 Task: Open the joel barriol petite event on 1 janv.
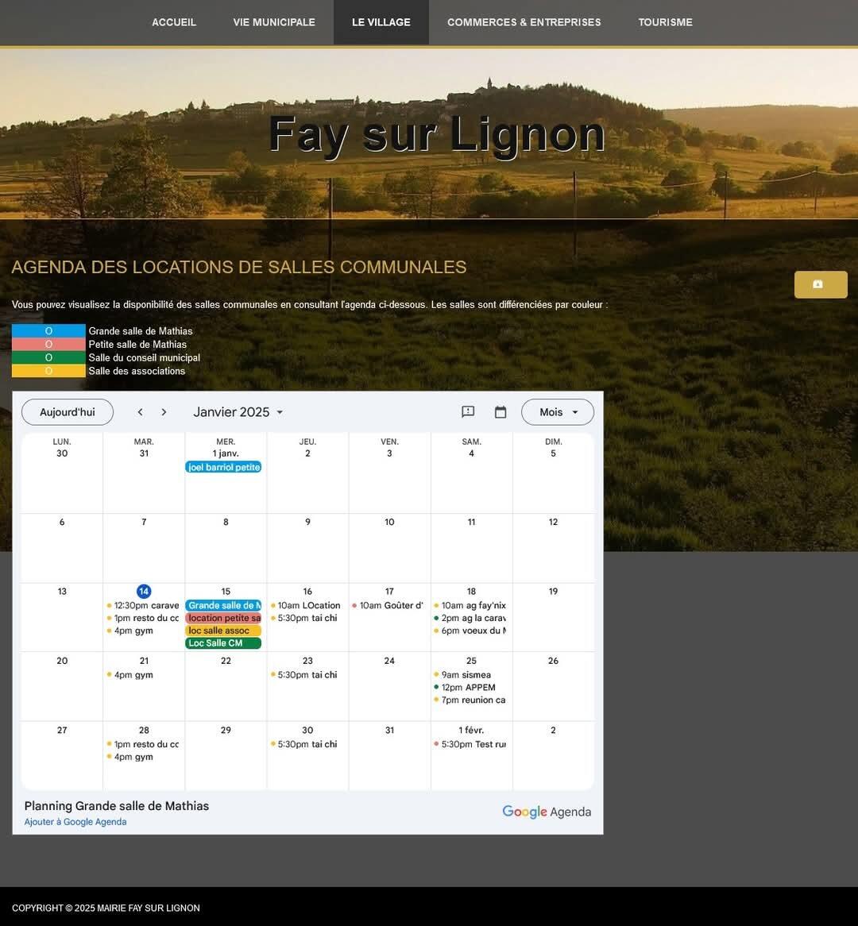(223, 467)
